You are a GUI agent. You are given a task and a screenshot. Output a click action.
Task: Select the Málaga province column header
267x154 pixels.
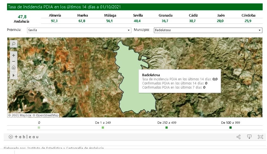point(110,16)
